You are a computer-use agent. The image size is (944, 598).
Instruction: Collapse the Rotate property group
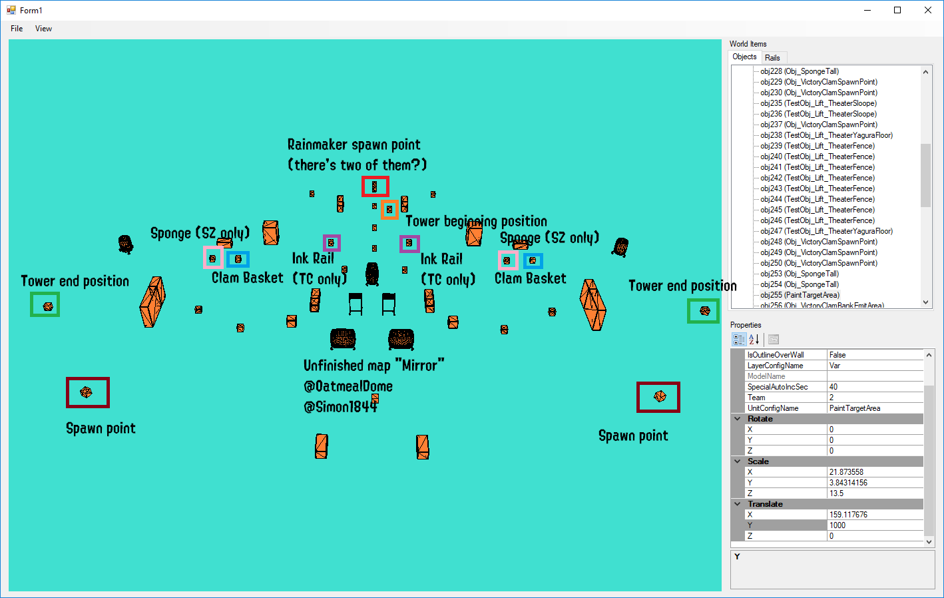pos(737,419)
